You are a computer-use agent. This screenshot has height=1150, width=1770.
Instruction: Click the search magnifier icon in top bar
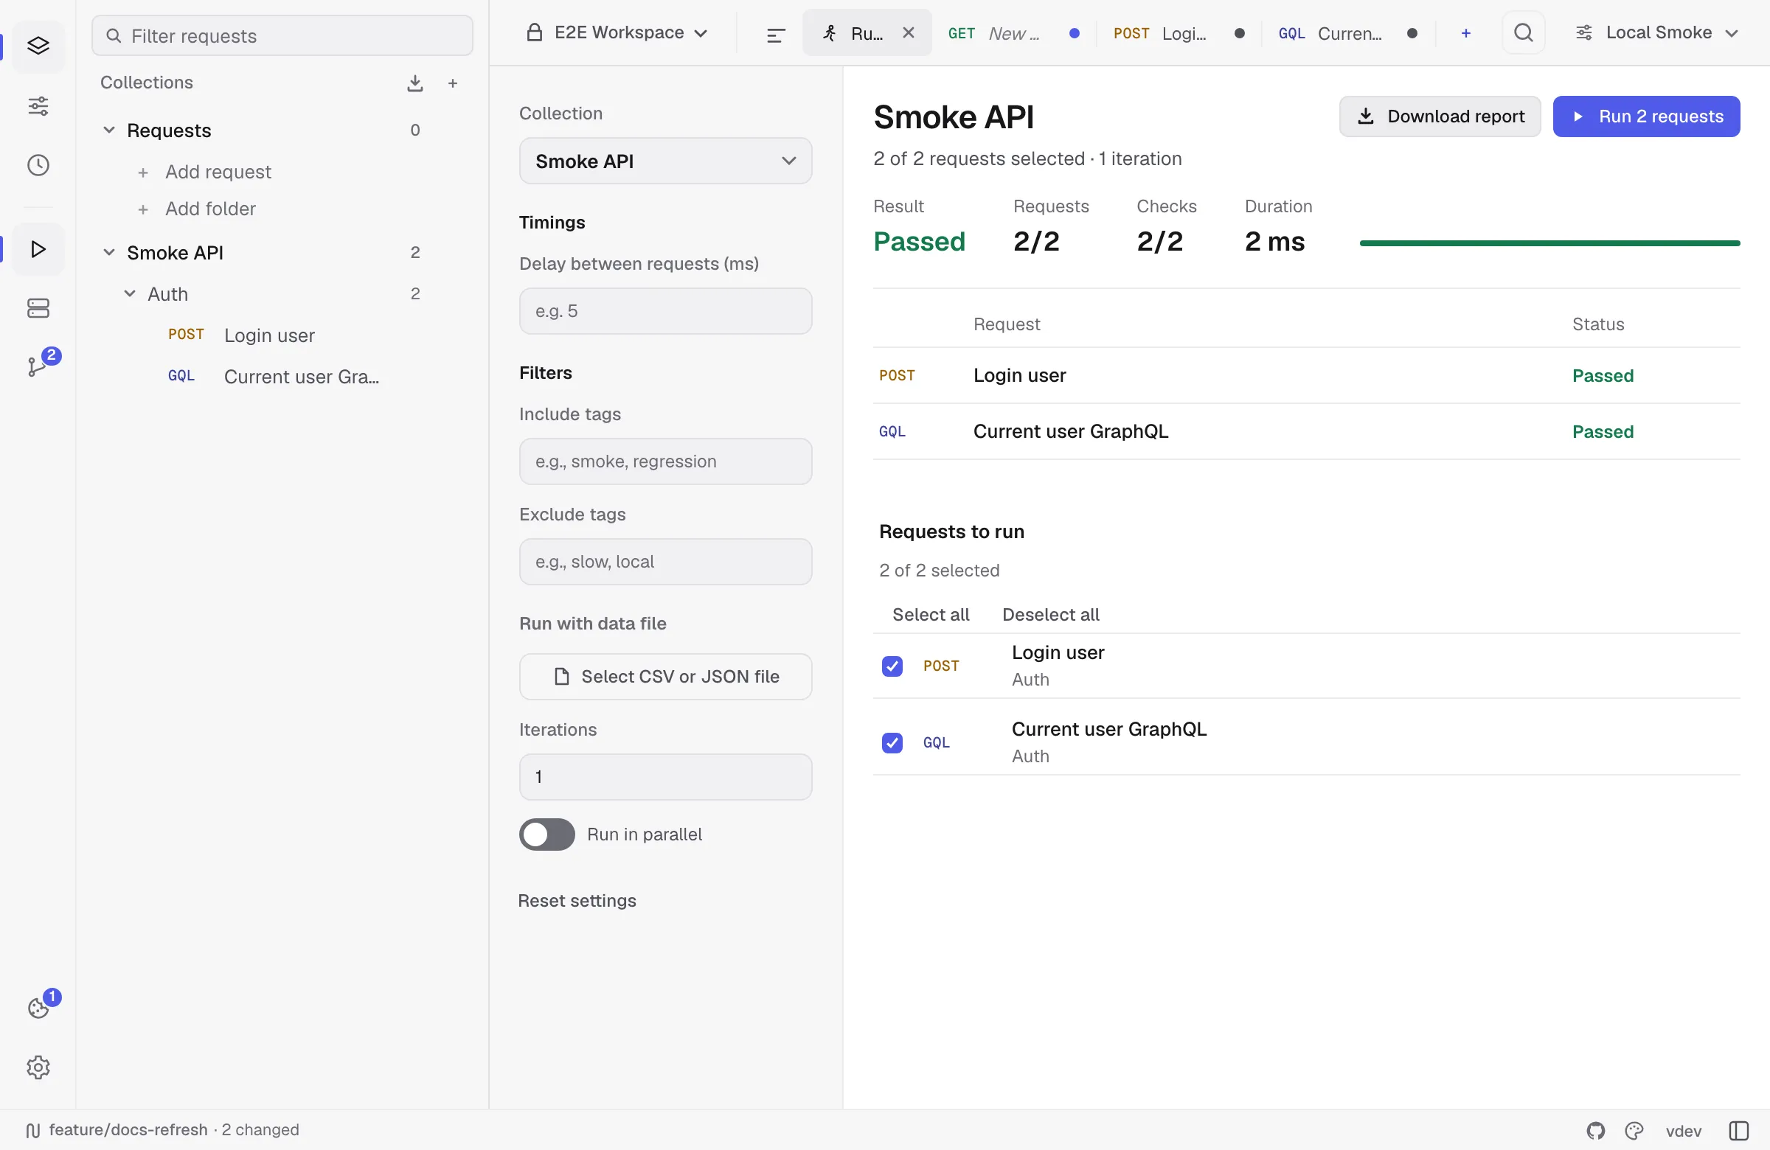tap(1523, 32)
